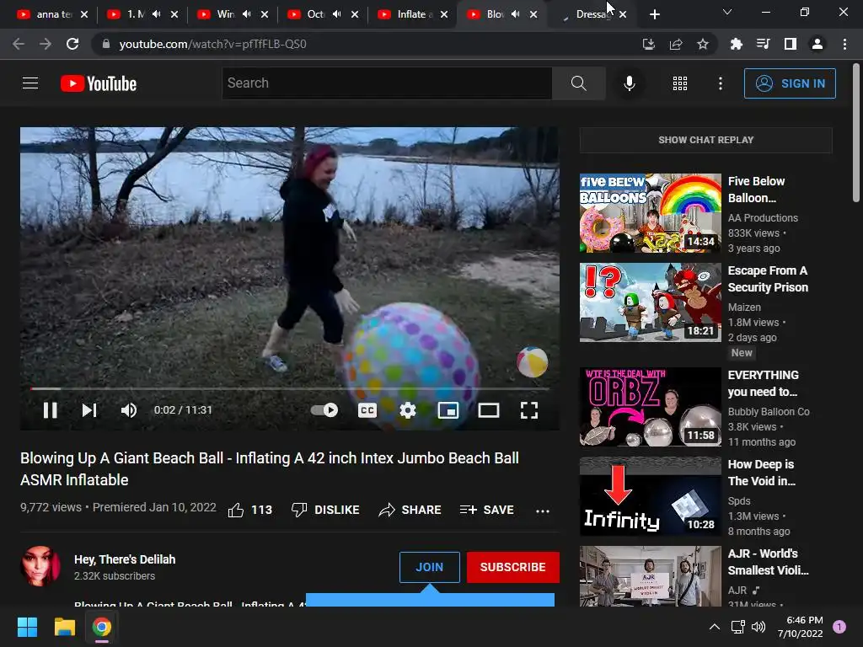Pause the video playback
The height and width of the screenshot is (647, 863).
pyautogui.click(x=50, y=410)
